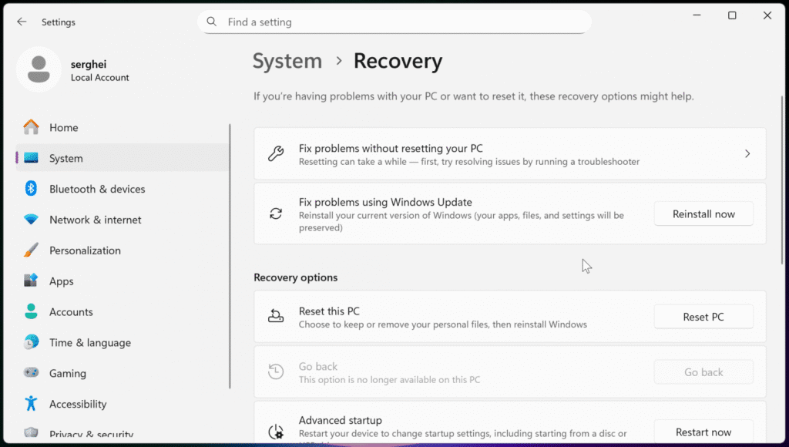Click the Reset PC button
789x447 pixels.
703,316
